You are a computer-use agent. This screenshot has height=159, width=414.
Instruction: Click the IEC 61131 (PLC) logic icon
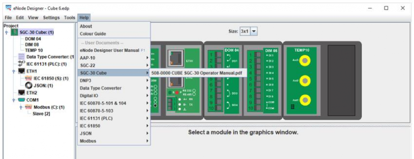tap(21, 63)
